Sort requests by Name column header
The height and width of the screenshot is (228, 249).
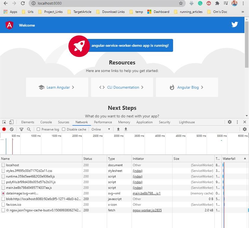(x=41, y=159)
